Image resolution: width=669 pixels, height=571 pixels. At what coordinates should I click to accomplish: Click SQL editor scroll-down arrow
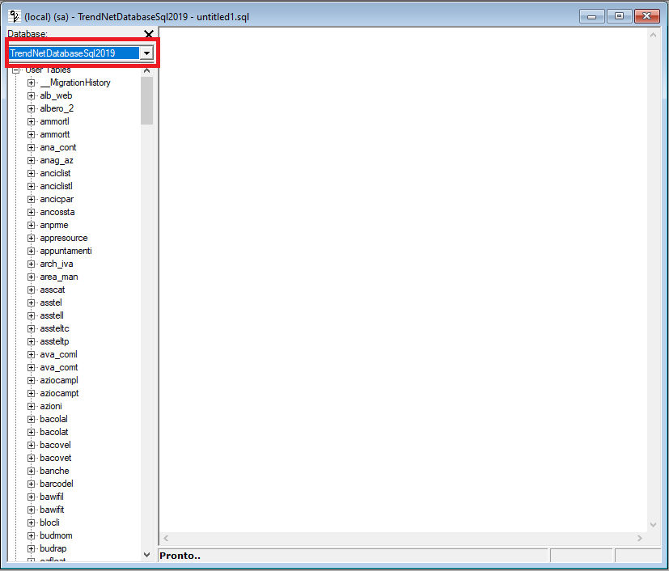[x=653, y=525]
